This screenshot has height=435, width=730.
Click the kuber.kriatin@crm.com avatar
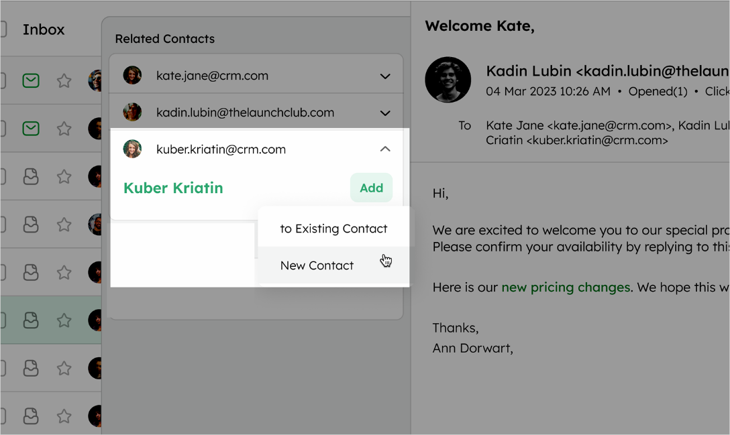(x=132, y=149)
